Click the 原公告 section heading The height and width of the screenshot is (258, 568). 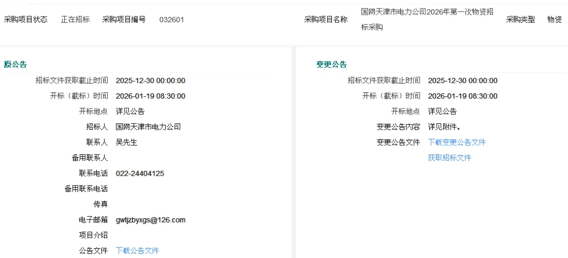click(15, 64)
